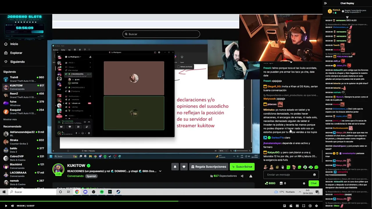Image resolution: width=372 pixels, height=209 pixels.
Task: Click the Spanish language tag
Action: [x=91, y=176]
